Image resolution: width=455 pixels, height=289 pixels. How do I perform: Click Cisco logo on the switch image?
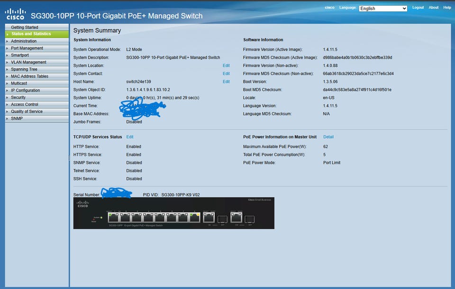(82, 204)
